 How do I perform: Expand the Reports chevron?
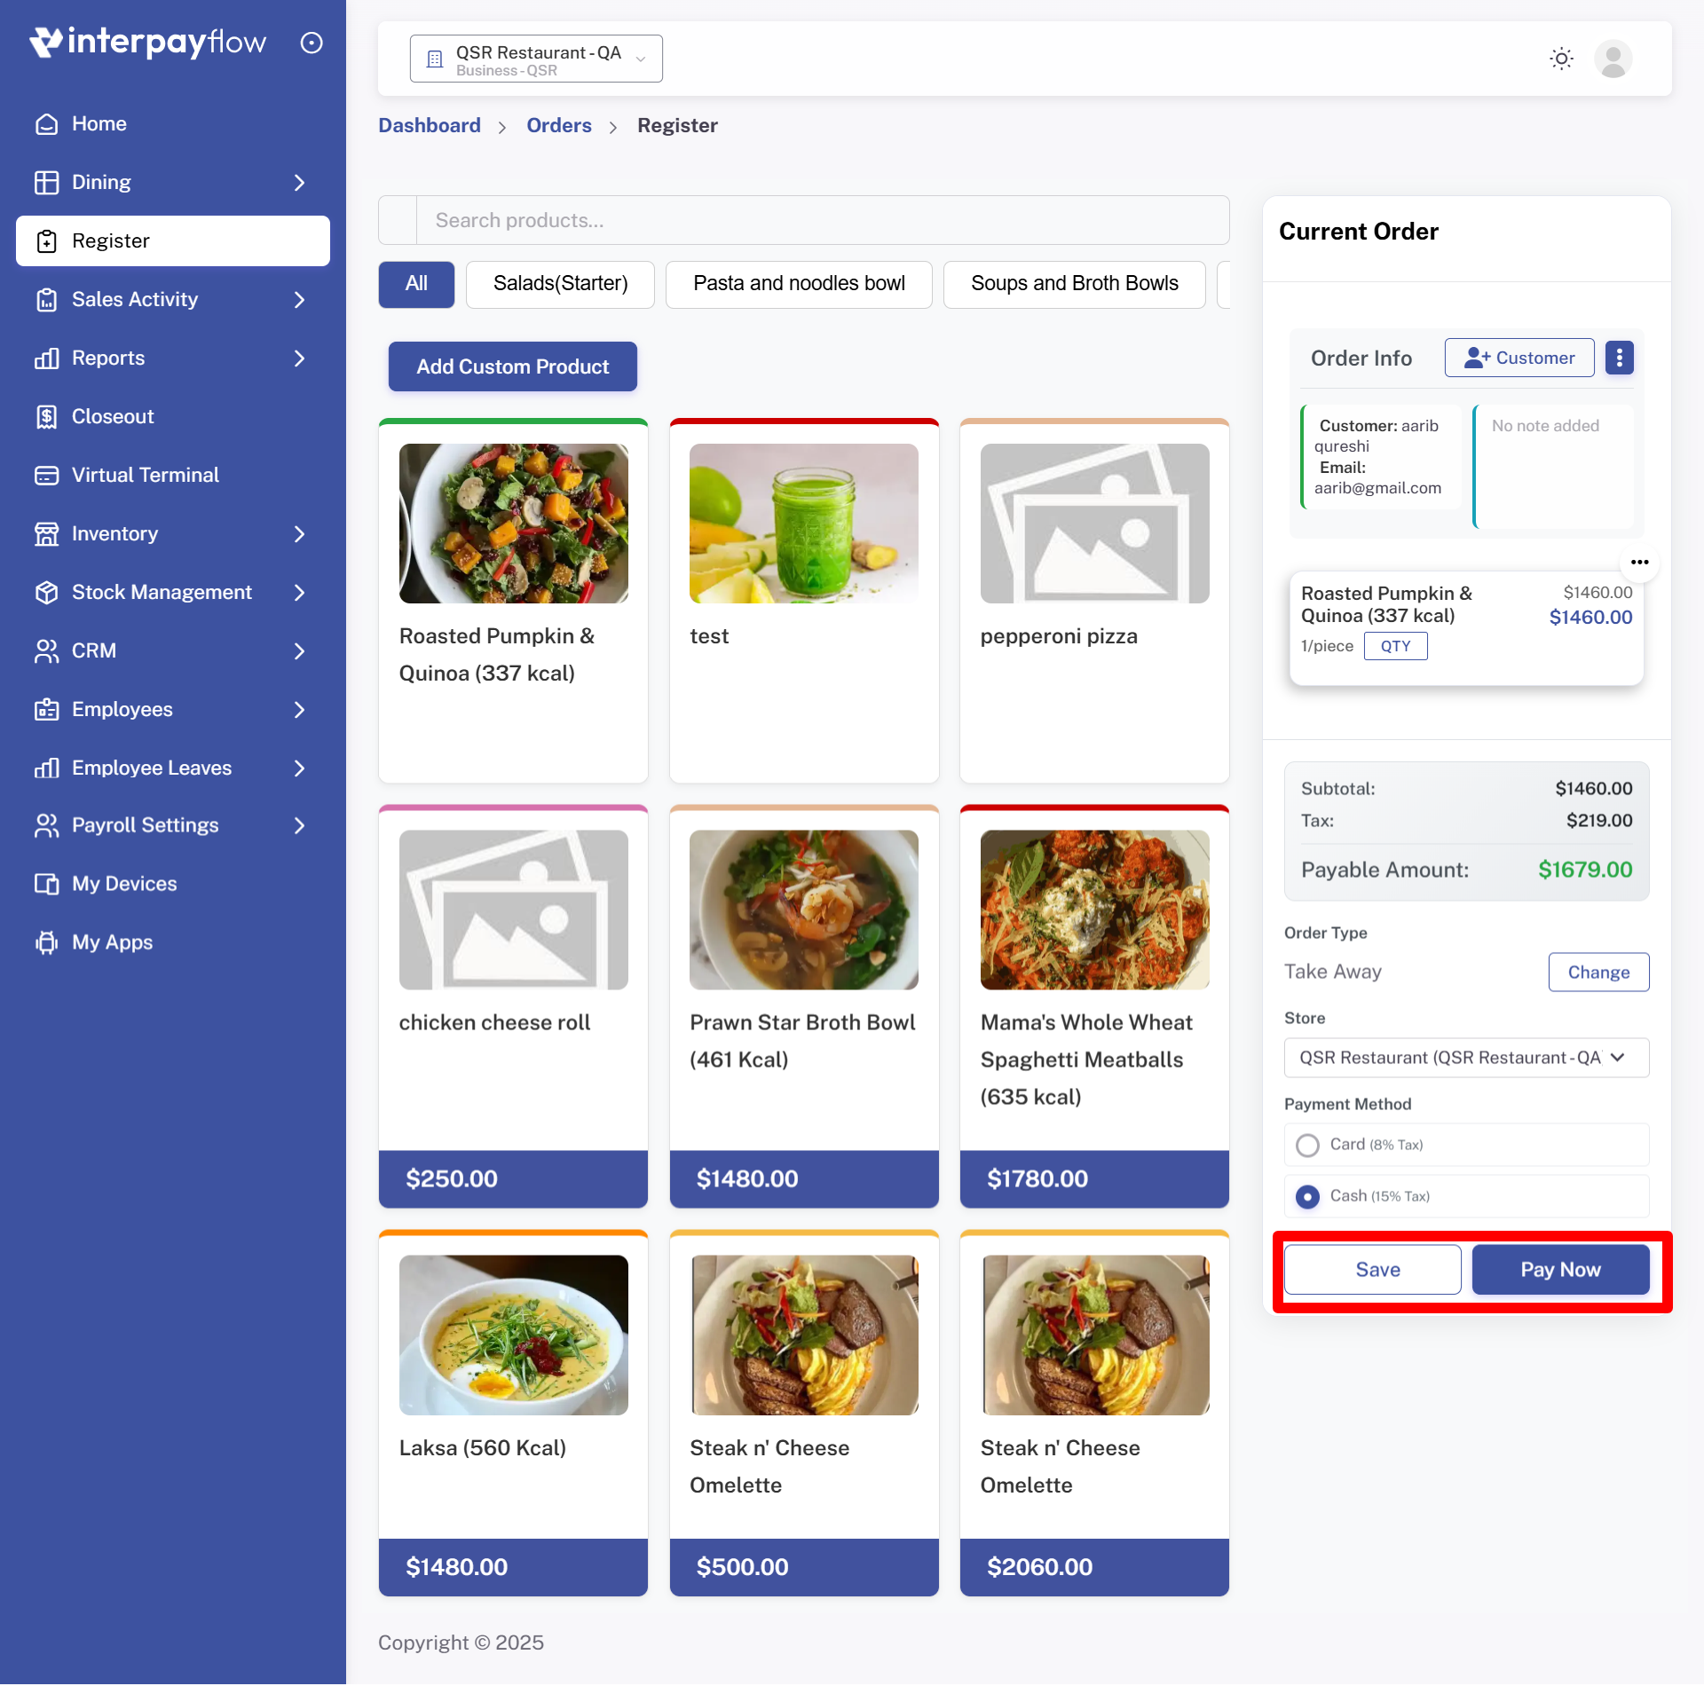[x=299, y=358]
